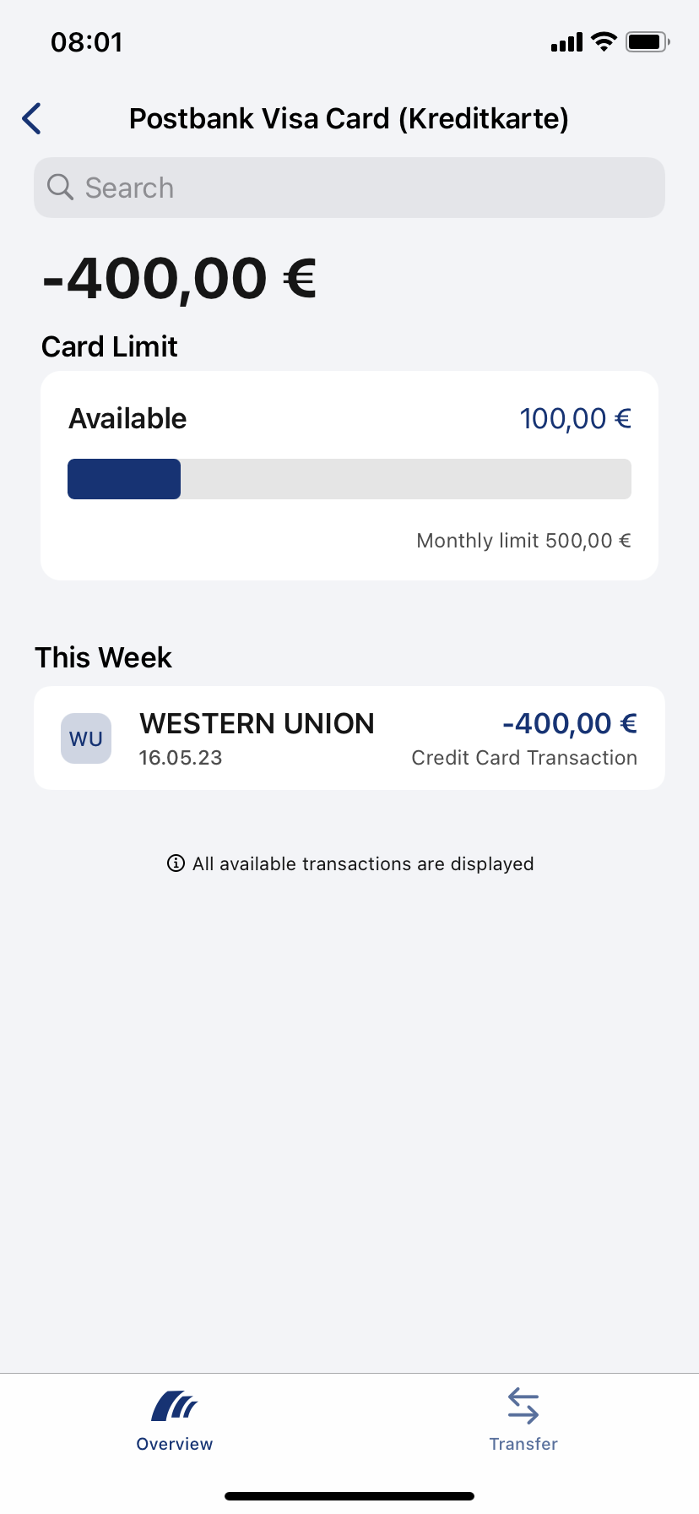This screenshot has height=1514, width=699.
Task: Select the Transfer arrows icon
Action: (523, 1404)
